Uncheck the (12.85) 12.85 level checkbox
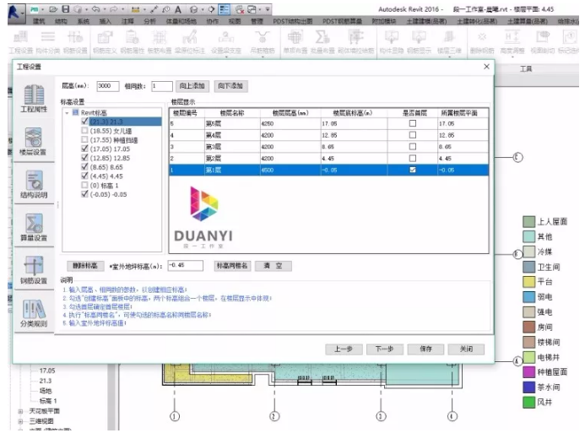The width and height of the screenshot is (585, 433). (84, 157)
